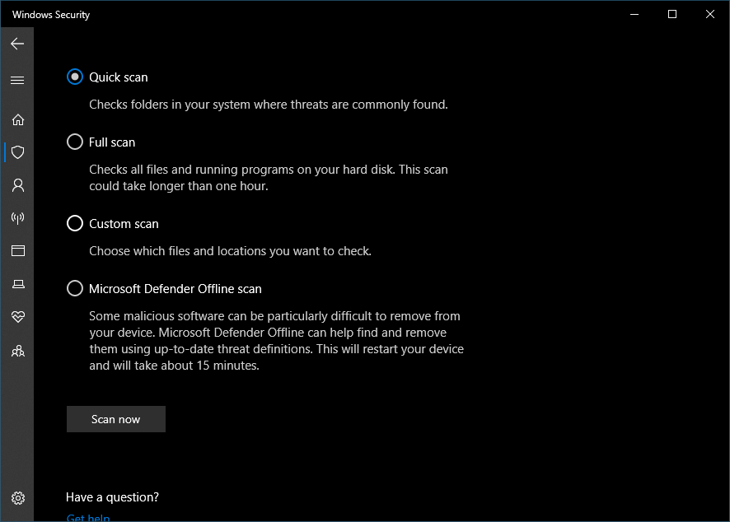Image resolution: width=730 pixels, height=522 pixels.
Task: Select the Full scan option
Action: (x=74, y=142)
